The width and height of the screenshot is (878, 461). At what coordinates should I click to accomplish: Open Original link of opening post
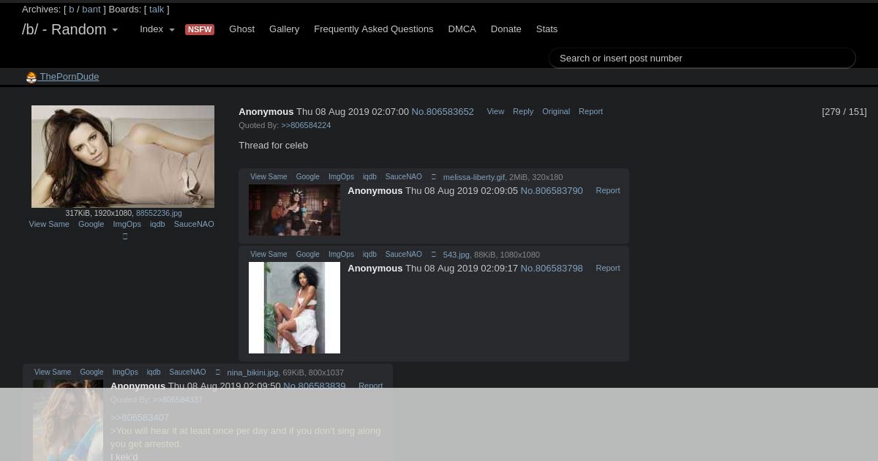click(556, 112)
